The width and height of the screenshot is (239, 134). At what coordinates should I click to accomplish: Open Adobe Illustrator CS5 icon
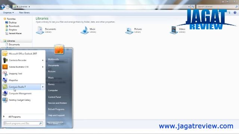(5, 67)
